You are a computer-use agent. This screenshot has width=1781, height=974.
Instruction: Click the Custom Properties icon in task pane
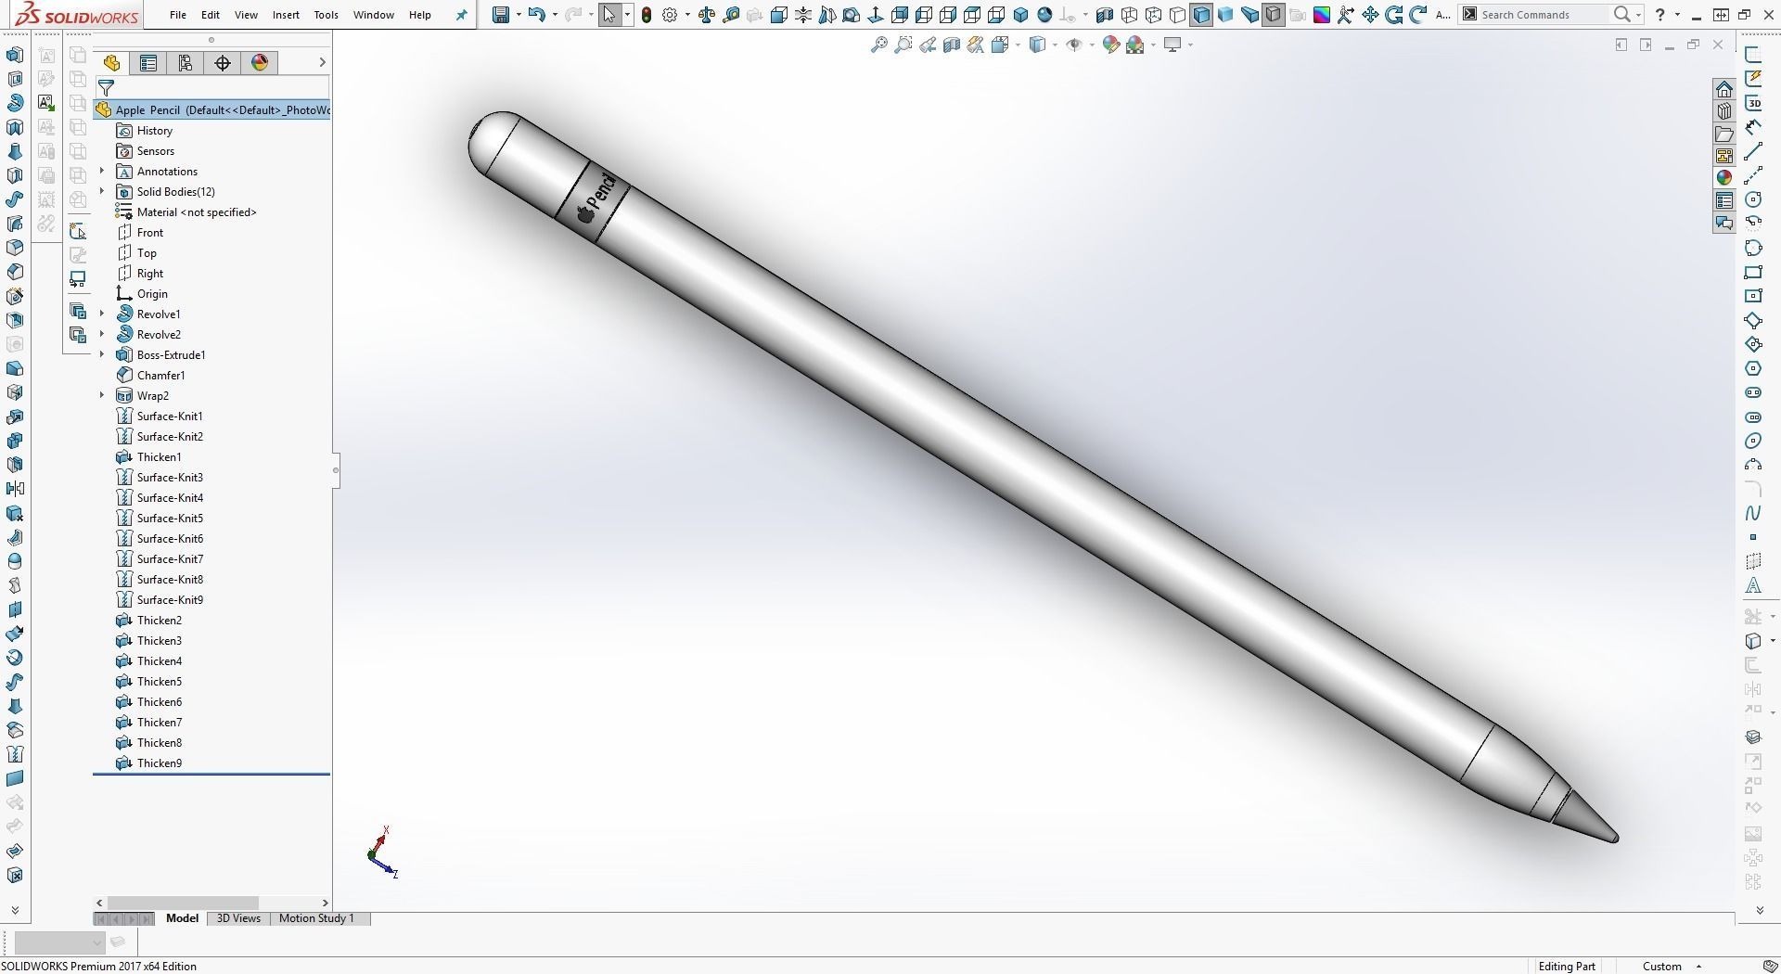(x=1724, y=200)
